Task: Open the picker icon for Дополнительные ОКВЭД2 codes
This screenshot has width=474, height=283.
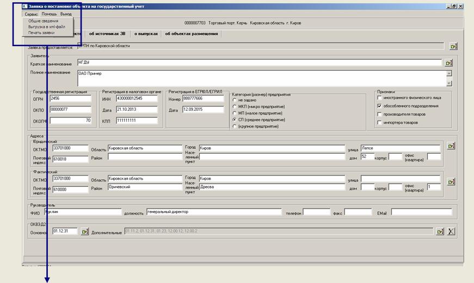Action: [440, 231]
